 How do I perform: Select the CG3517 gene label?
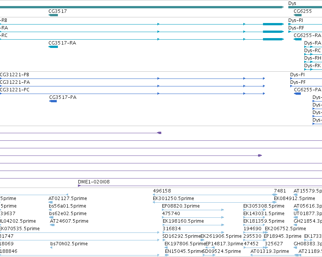click(58, 11)
